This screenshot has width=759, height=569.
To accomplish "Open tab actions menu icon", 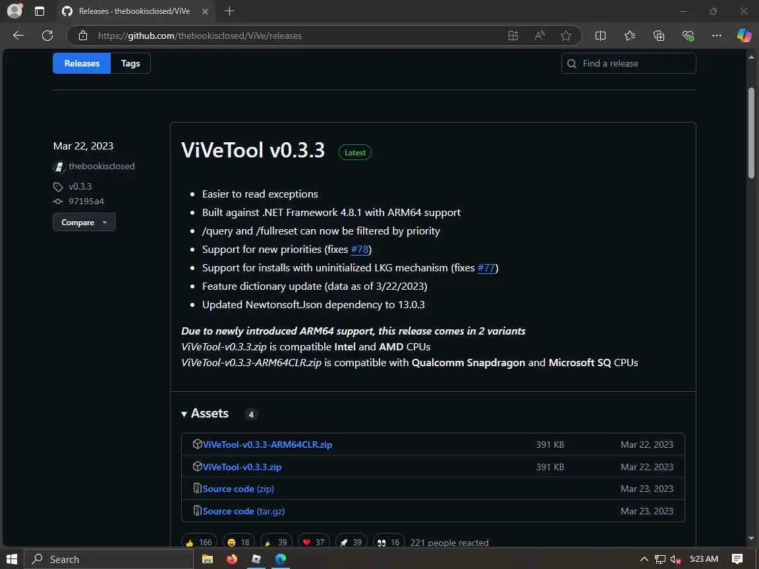I will tap(40, 11).
